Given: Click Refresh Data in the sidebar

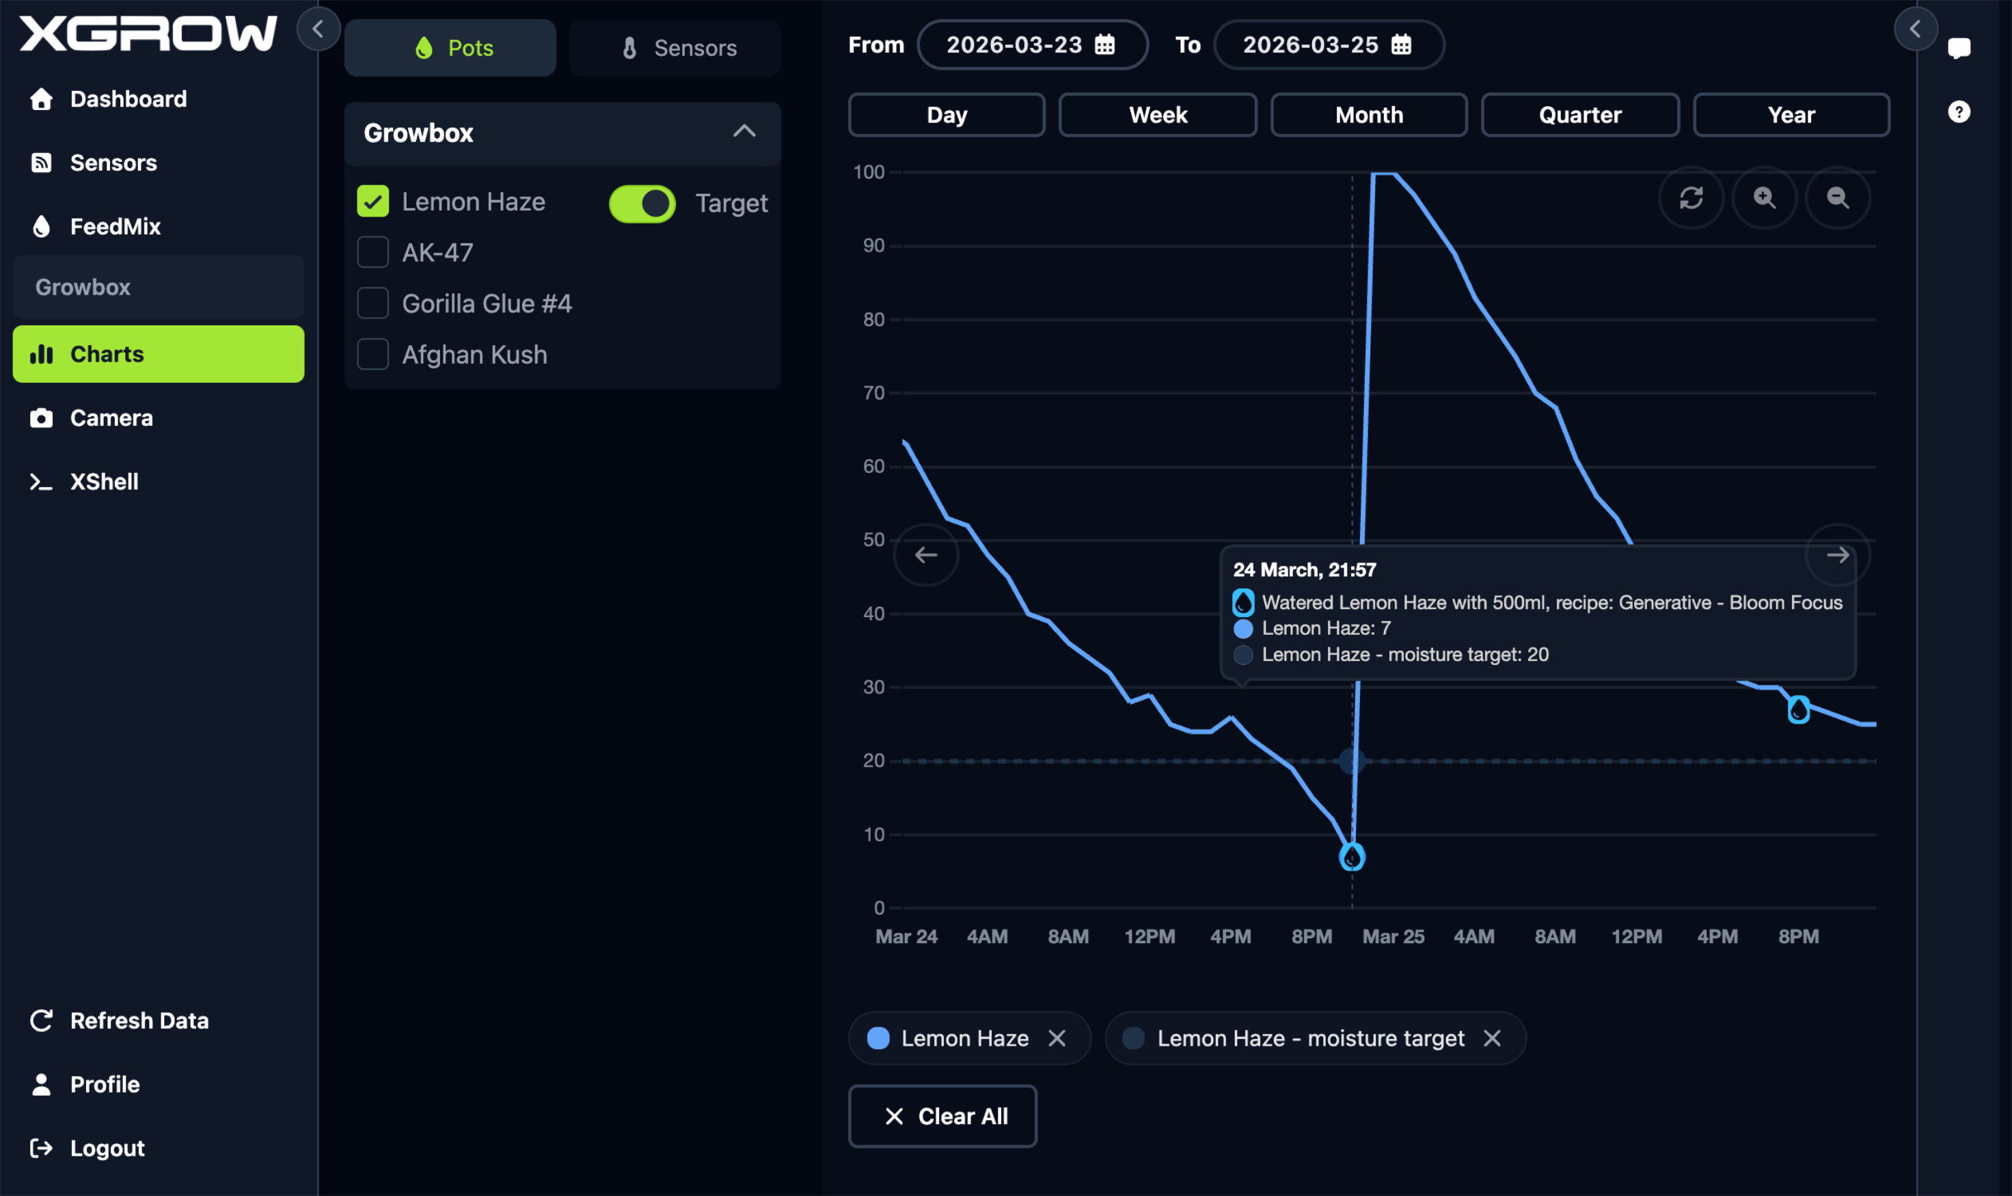Looking at the screenshot, I should pos(139,1020).
